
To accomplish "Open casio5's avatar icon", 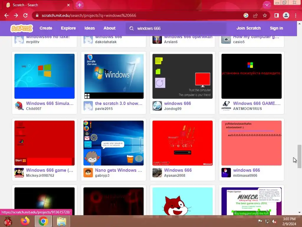I will (226, 40).
